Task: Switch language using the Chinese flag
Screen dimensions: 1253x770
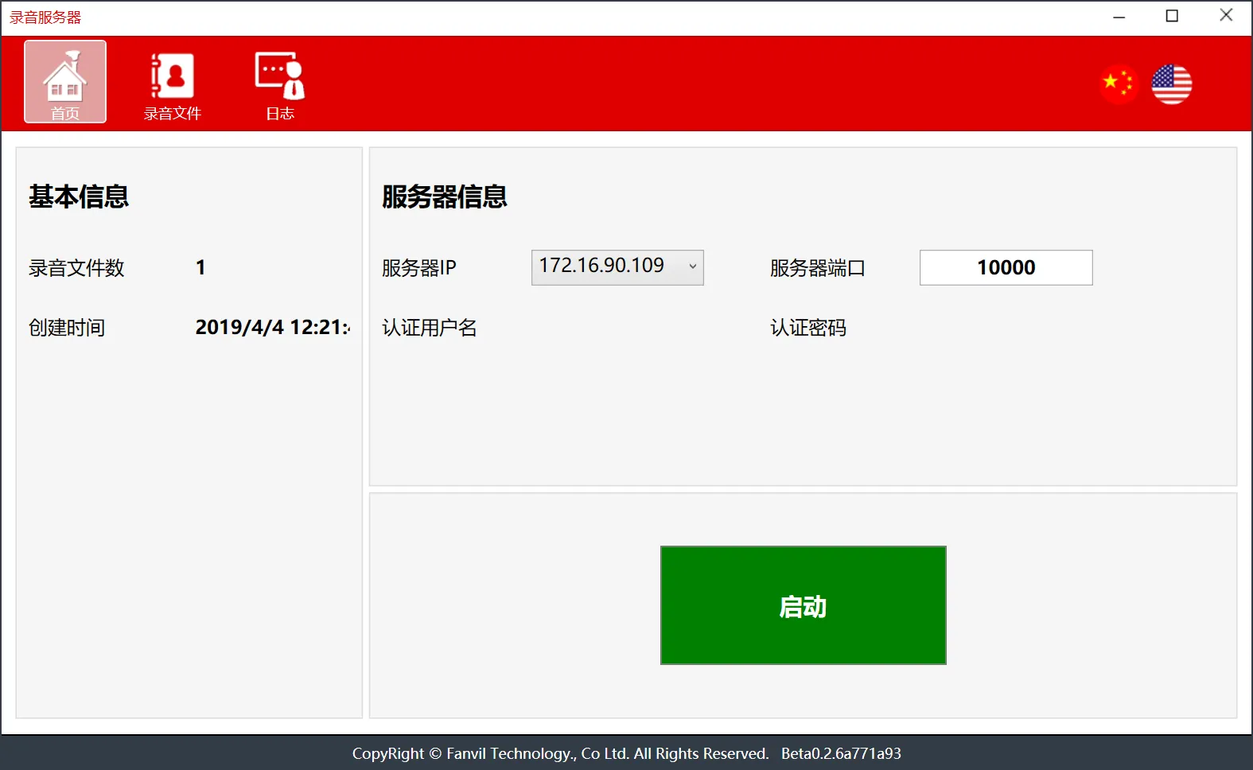Action: click(1119, 84)
